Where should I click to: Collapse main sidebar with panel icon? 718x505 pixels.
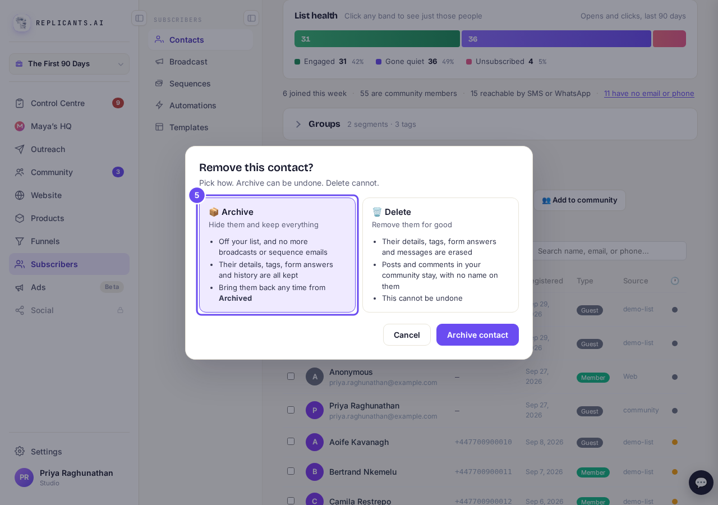[139, 18]
